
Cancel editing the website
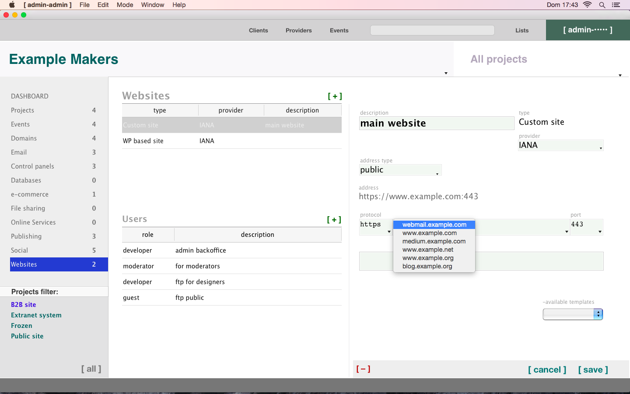[x=547, y=370]
